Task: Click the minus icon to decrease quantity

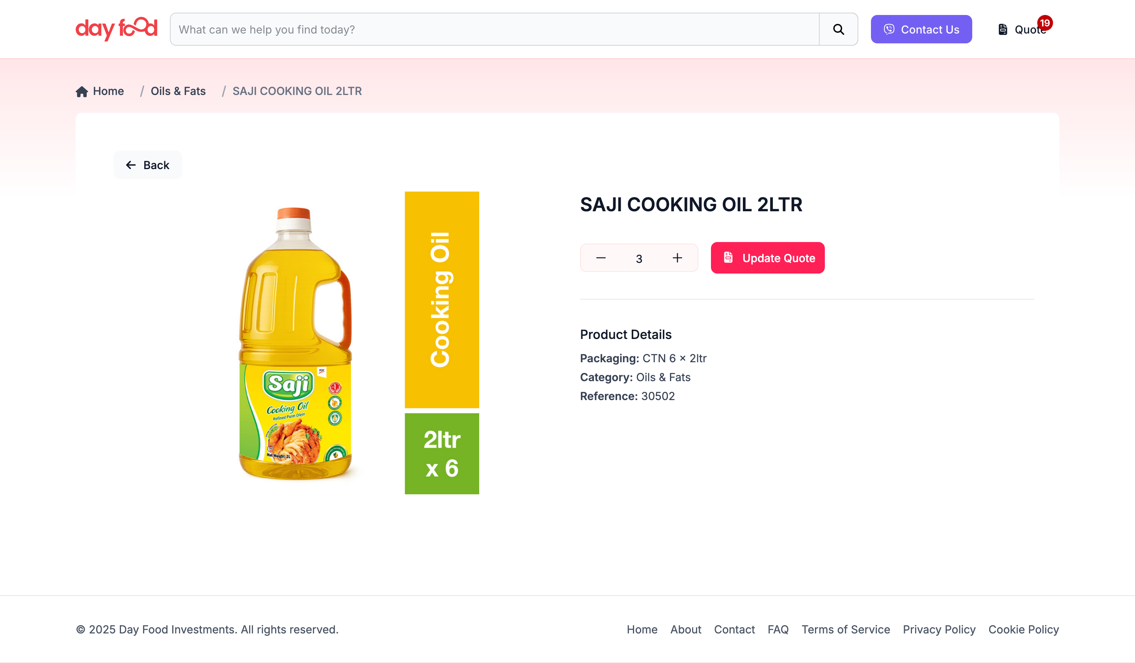Action: (601, 258)
